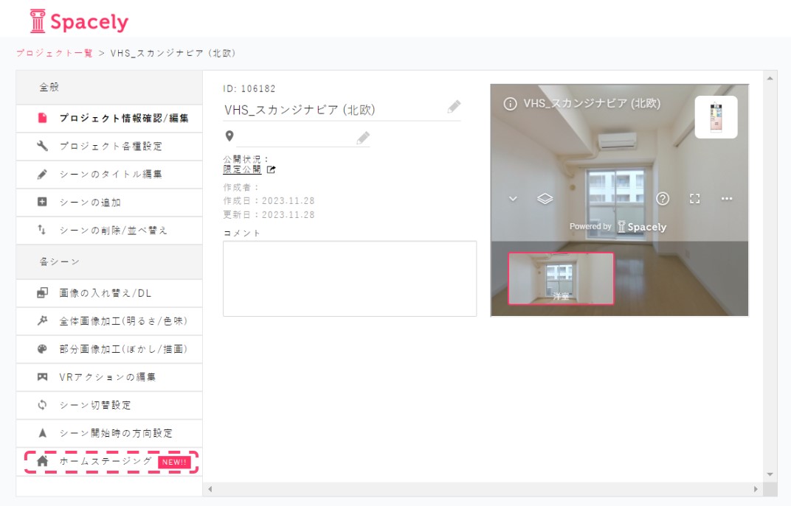Click the NEW!! badge on ホームステージング

click(174, 463)
